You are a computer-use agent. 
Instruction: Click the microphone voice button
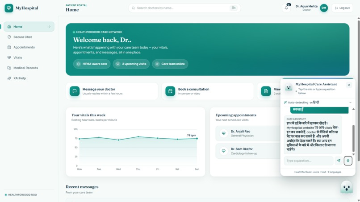[348, 161]
